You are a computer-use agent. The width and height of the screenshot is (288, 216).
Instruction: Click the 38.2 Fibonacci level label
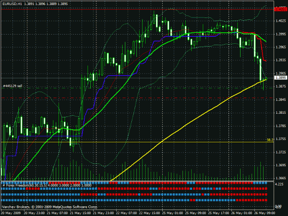270,140
